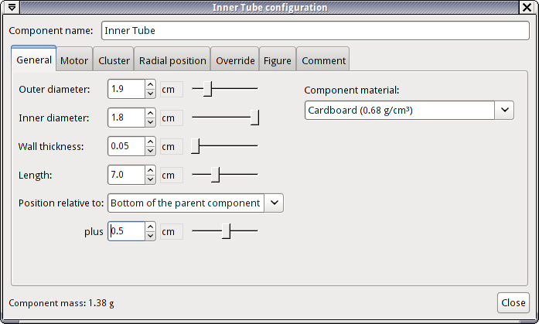539x324 pixels.
Task: Click the Component name text field
Action: [x=315, y=31]
